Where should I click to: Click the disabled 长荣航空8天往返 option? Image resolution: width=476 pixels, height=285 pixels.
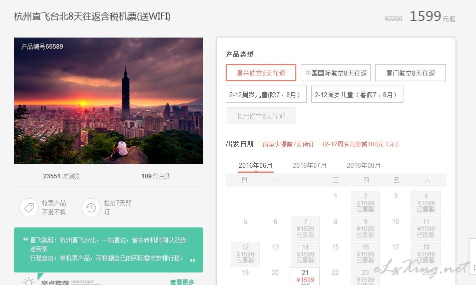point(261,116)
